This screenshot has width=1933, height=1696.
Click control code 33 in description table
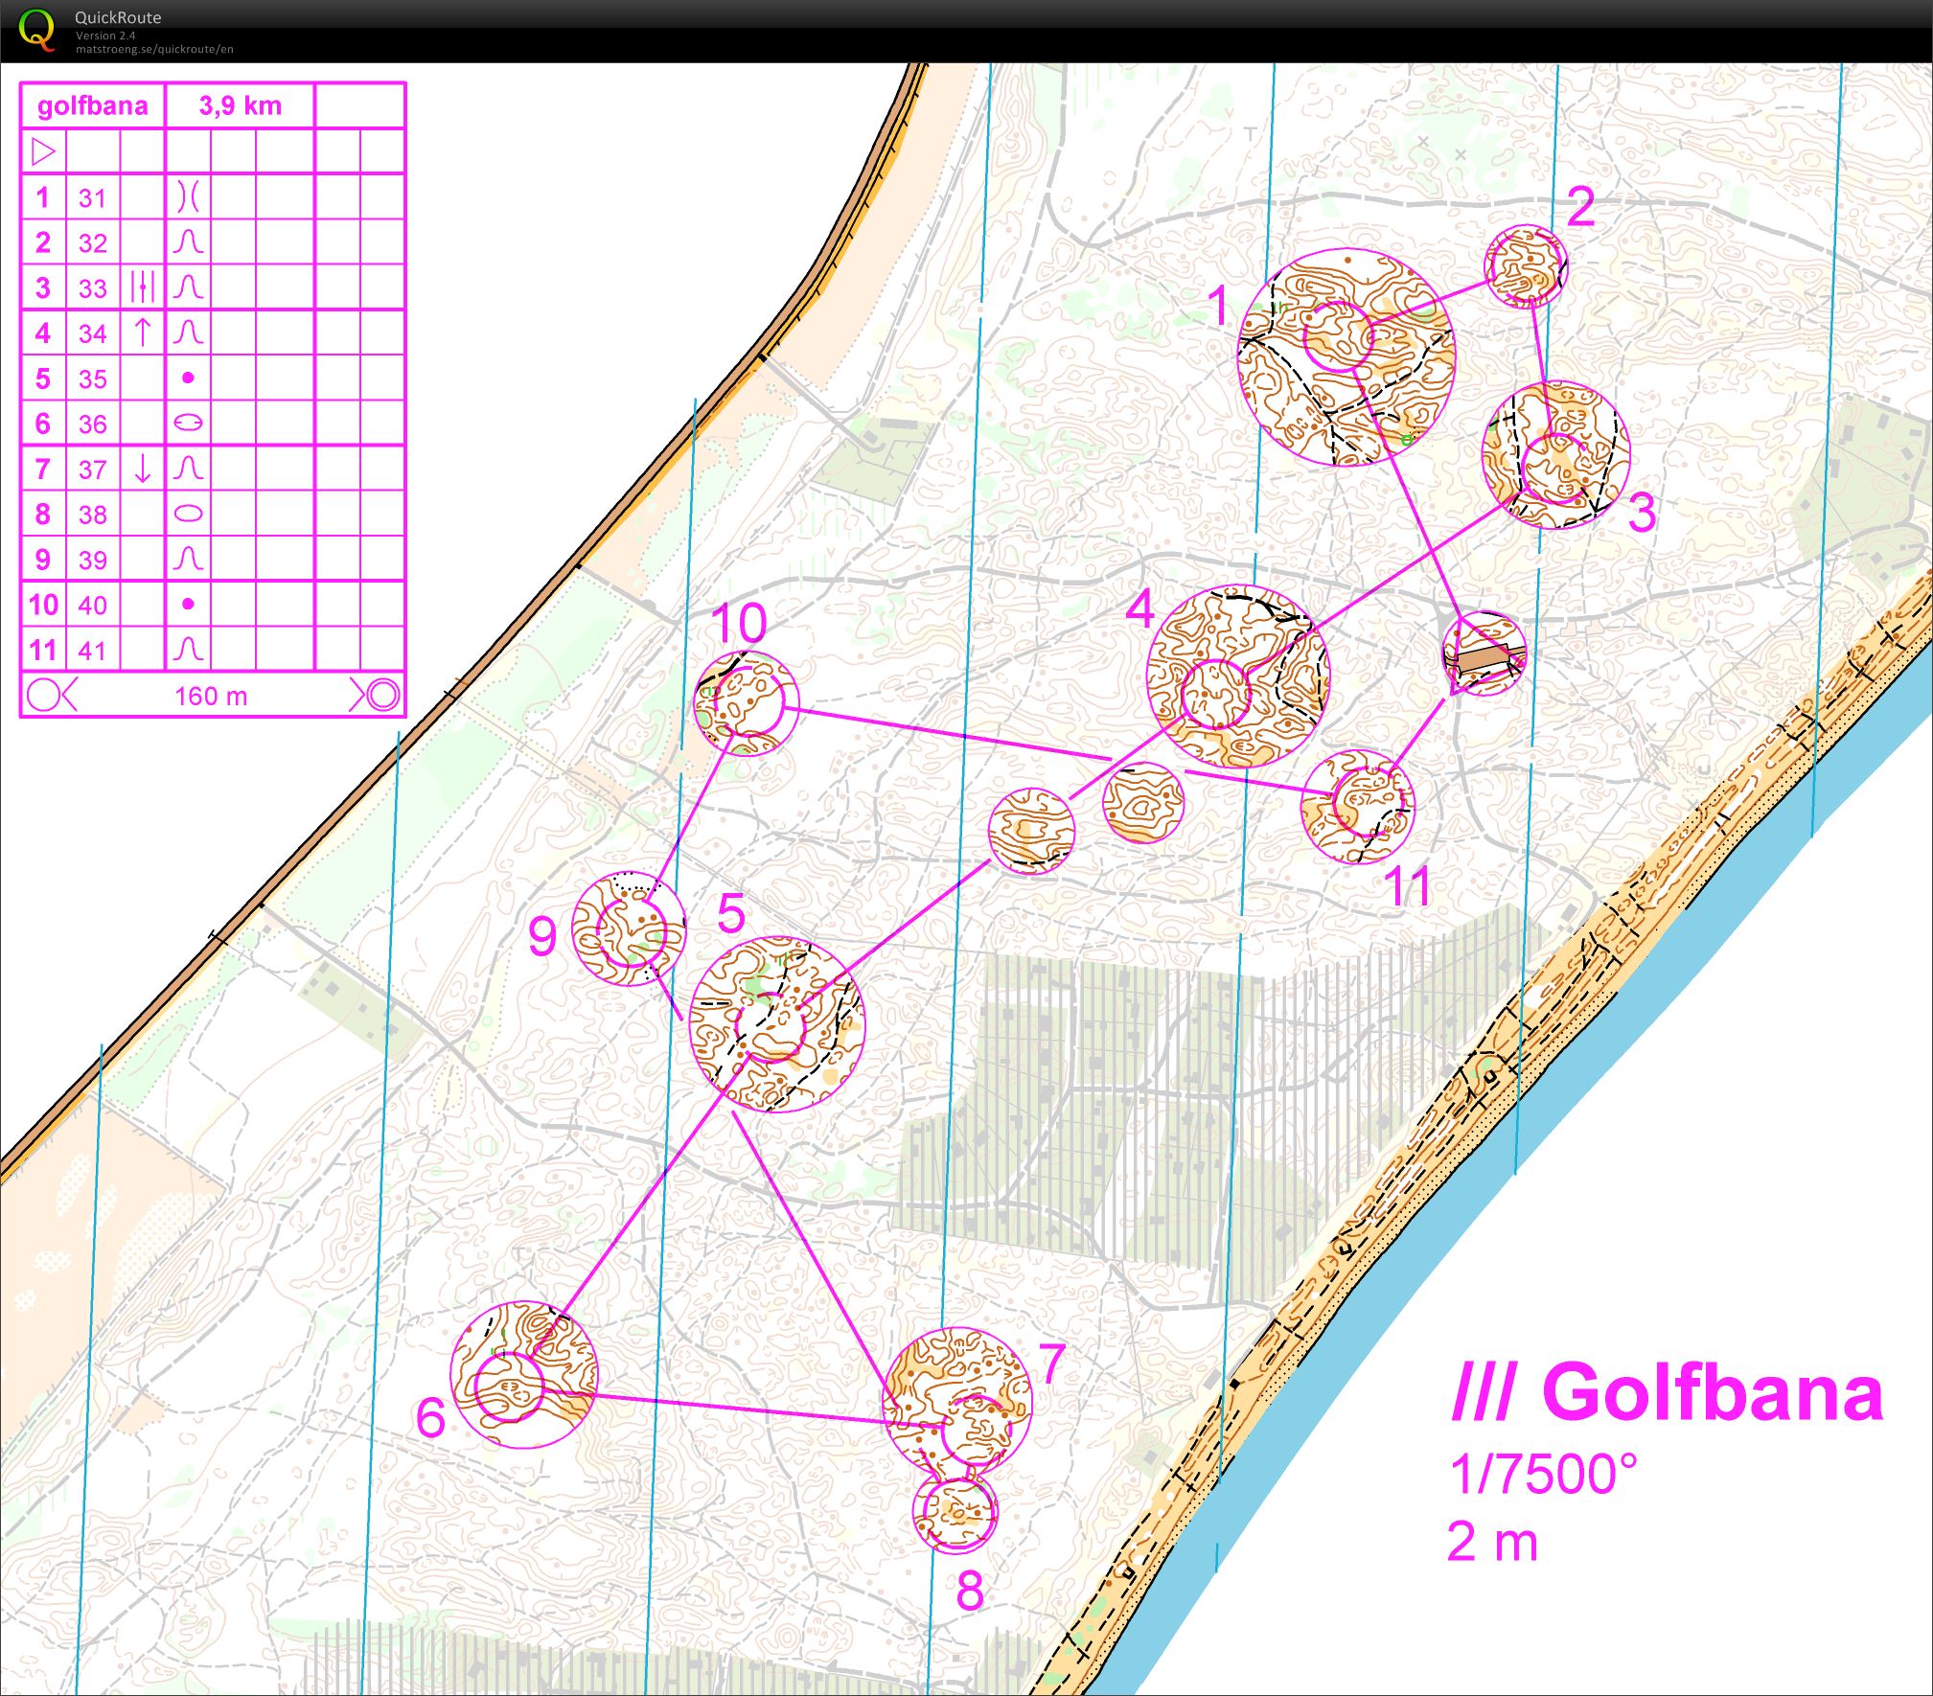click(93, 287)
